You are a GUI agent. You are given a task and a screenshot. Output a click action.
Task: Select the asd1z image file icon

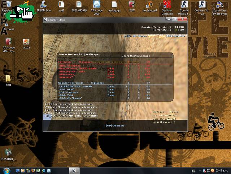tap(26, 43)
